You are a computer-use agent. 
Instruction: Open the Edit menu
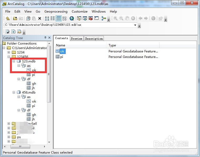coord(17,12)
